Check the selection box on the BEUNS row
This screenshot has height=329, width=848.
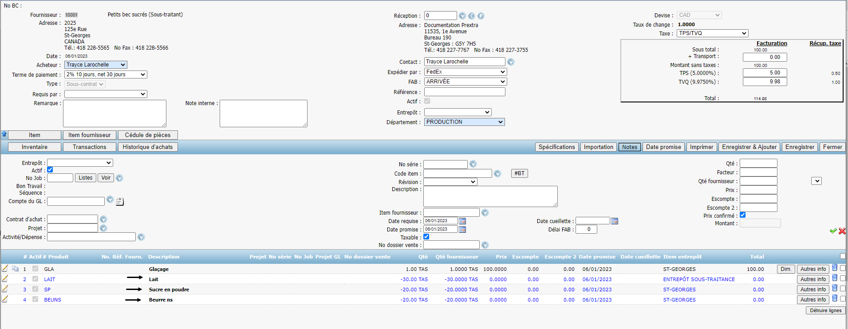pyautogui.click(x=843, y=298)
